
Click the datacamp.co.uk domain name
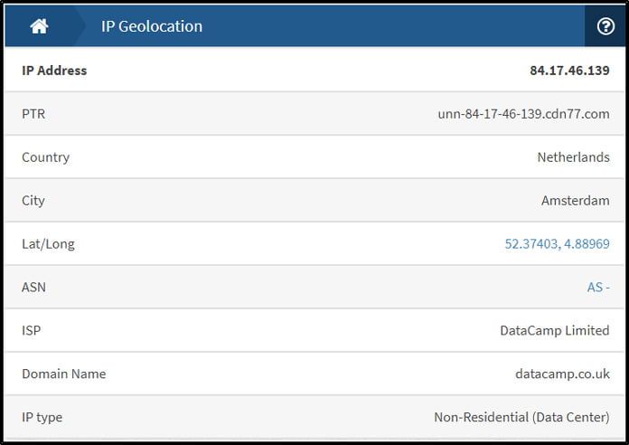pyautogui.click(x=562, y=374)
